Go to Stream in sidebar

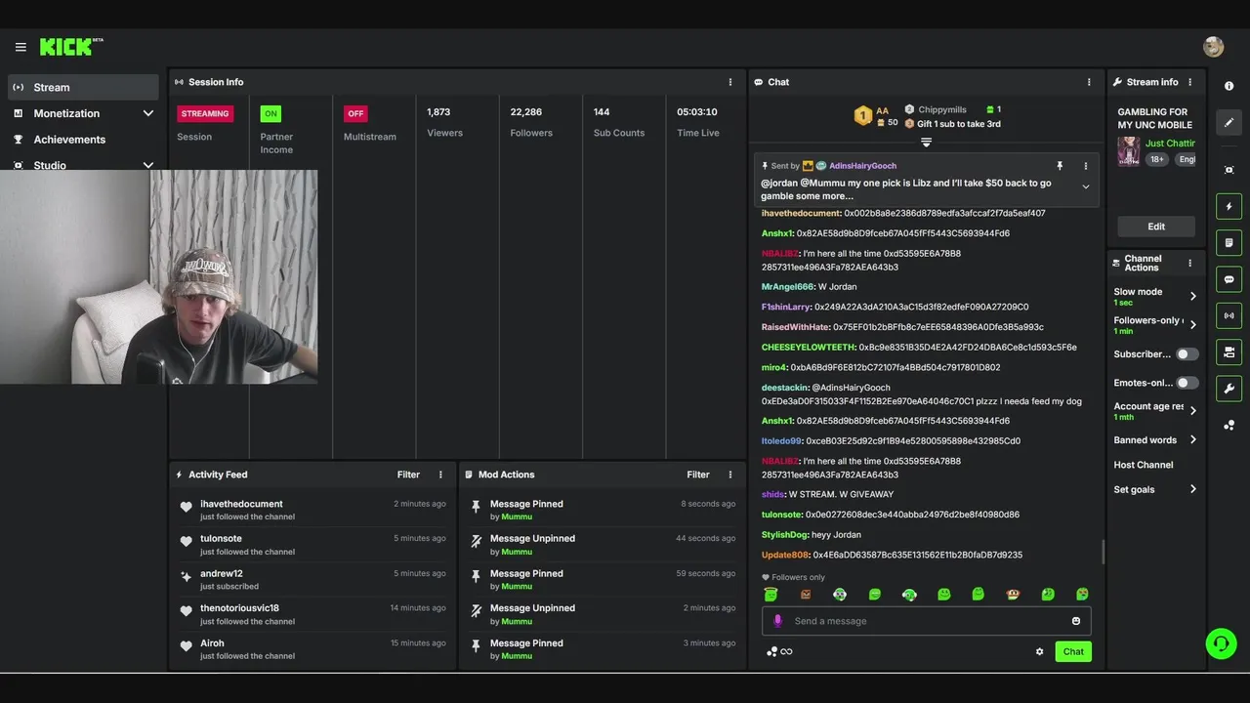pyautogui.click(x=83, y=87)
